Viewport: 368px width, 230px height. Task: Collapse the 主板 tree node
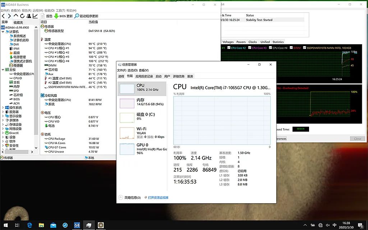(3, 70)
